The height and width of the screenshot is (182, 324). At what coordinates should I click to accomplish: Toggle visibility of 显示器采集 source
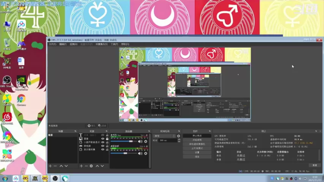[x=103, y=149]
